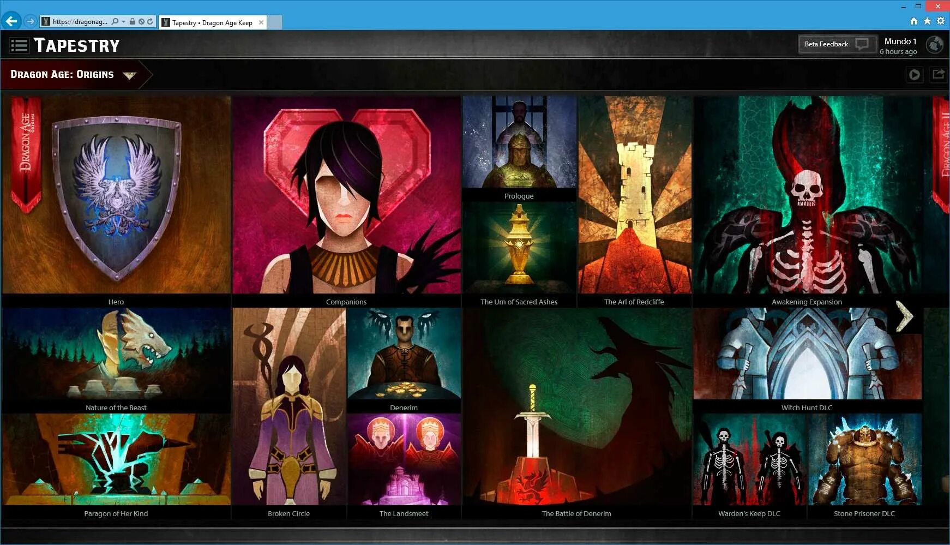The image size is (950, 545).
Task: Open the Awakening Expansion tile
Action: pos(807,202)
